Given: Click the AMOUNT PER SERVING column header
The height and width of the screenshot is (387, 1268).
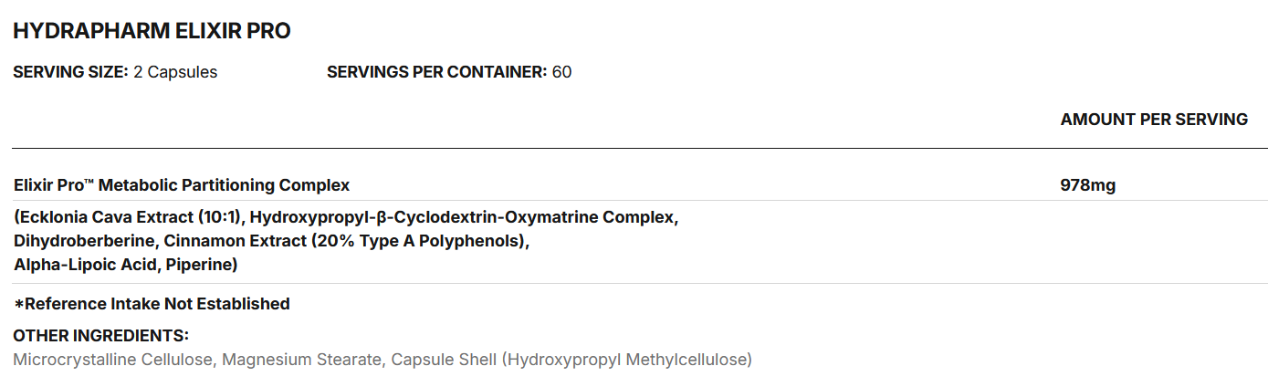Looking at the screenshot, I should click(x=1154, y=120).
